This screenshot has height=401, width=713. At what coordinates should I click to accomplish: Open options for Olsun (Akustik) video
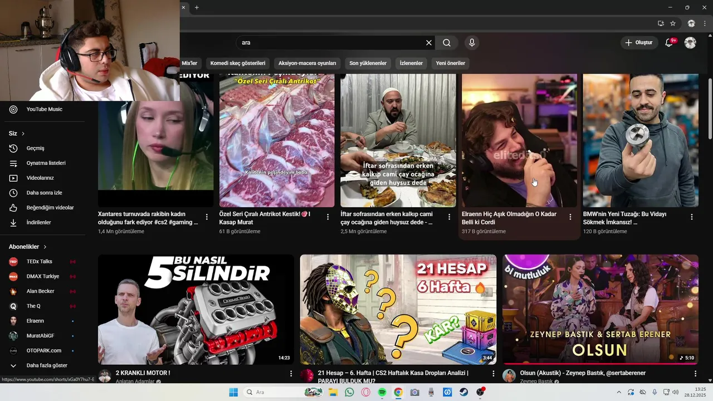[695, 373]
